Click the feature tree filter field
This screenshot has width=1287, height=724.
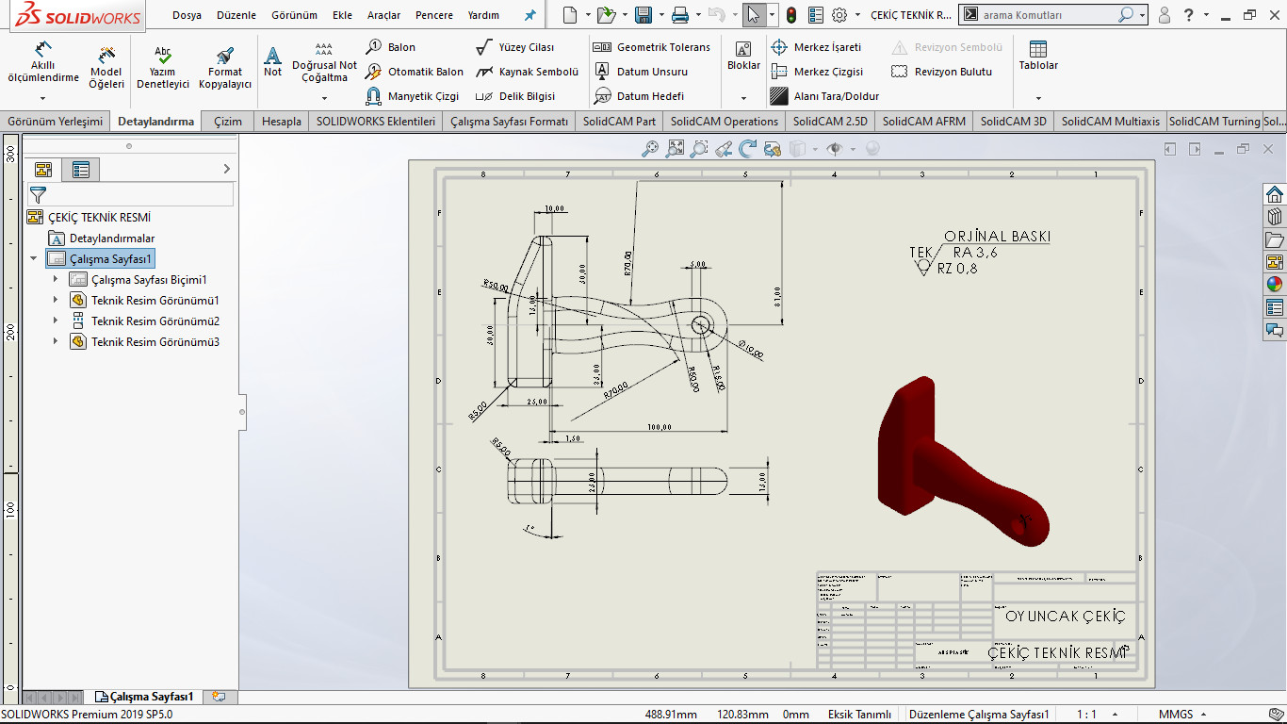click(x=130, y=194)
